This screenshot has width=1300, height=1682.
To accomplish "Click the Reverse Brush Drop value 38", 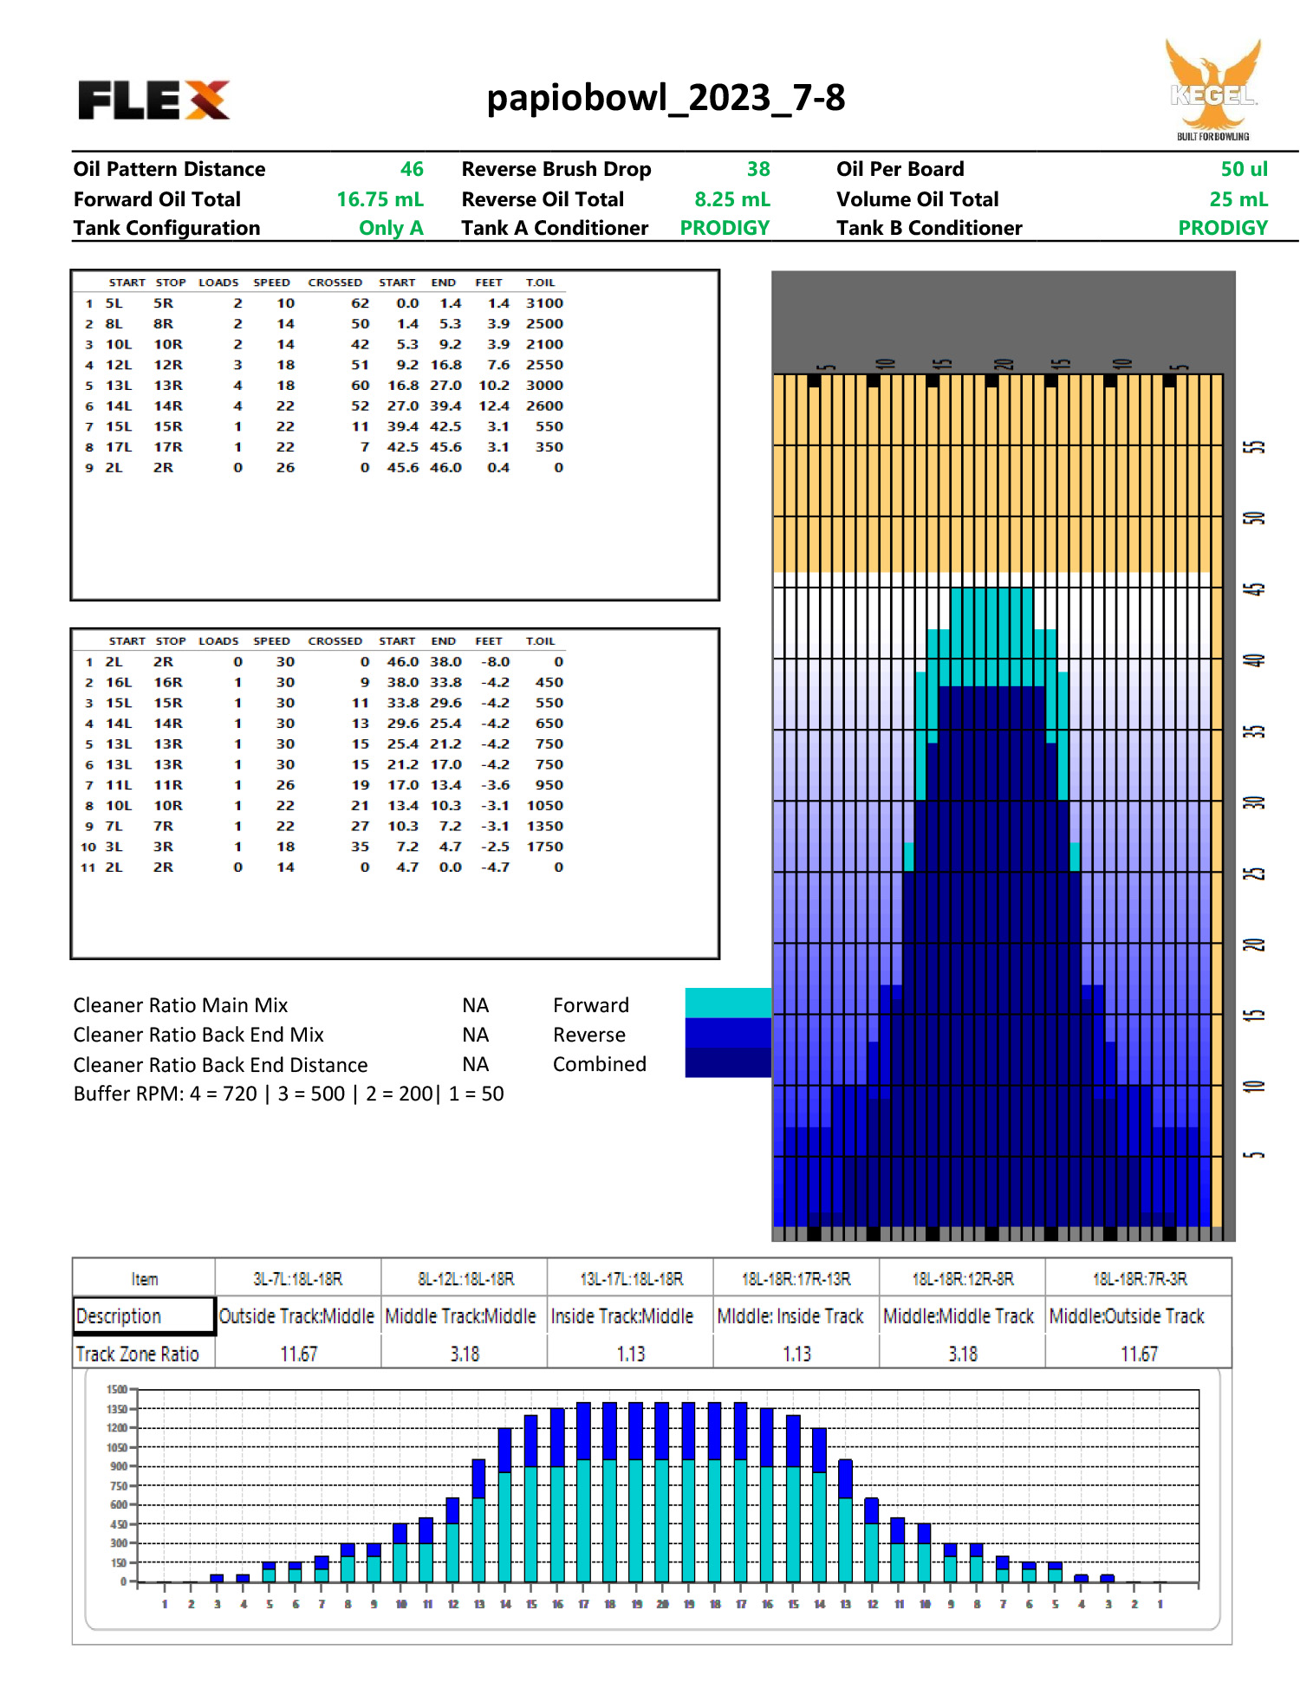I will coord(757,169).
